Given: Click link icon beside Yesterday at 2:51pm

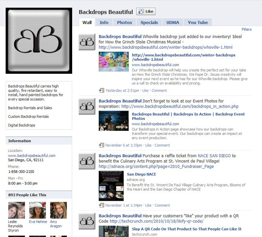Looking at the screenshot, I should coord(101,91).
